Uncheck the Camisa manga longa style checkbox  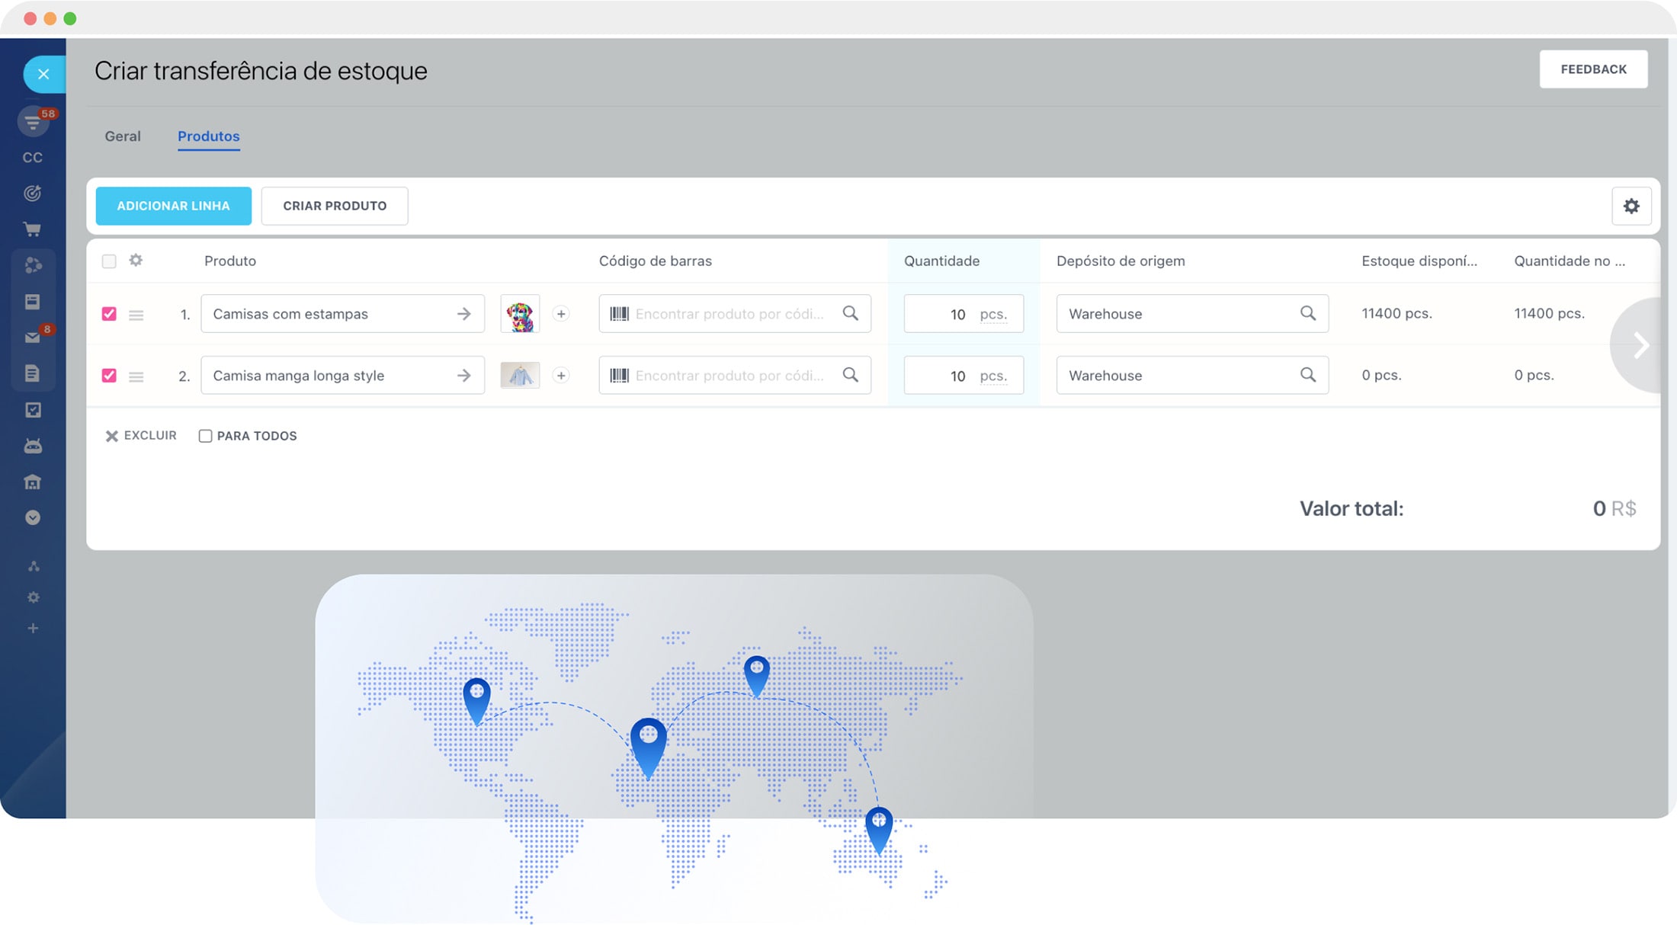109,376
